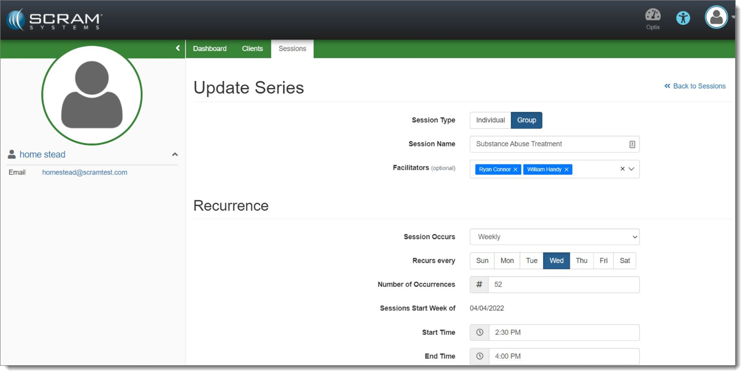This screenshot has height=375, width=745.
Task: Collapse the sidebar with the left arrow
Action: click(x=179, y=49)
